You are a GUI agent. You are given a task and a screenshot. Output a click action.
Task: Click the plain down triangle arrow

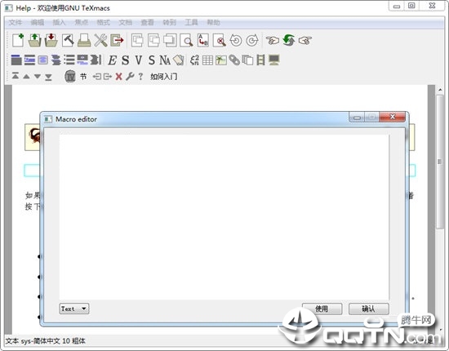38,77
